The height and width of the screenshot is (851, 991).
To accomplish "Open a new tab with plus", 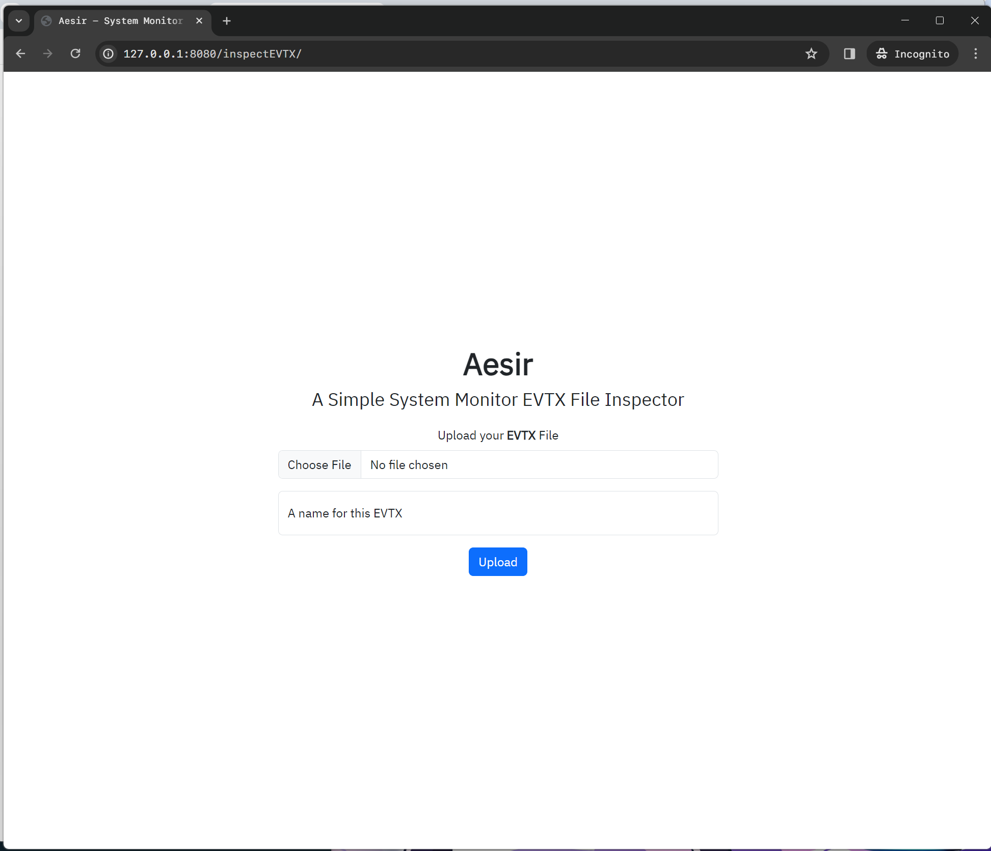I will coord(227,21).
